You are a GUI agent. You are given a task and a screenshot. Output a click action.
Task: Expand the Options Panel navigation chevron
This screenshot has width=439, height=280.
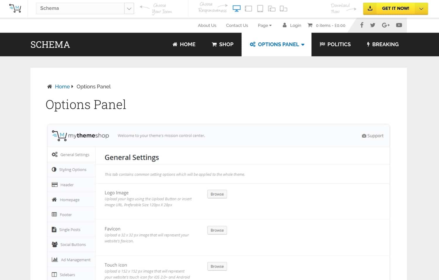click(302, 45)
